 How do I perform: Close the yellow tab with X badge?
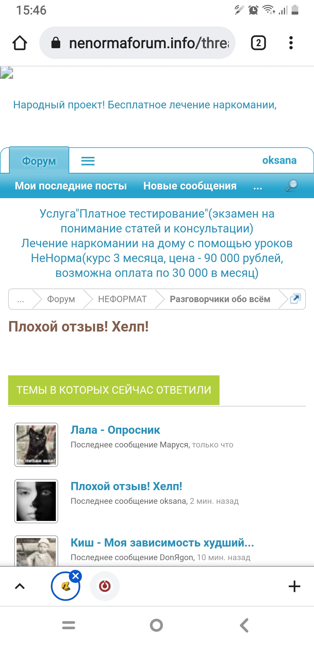point(76,576)
